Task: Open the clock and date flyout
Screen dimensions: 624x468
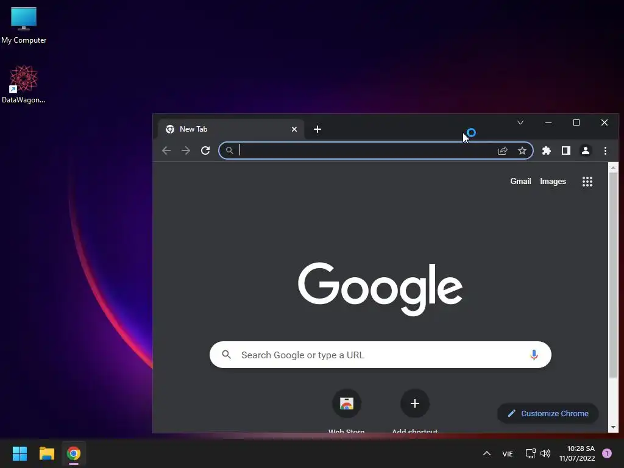Action: pos(577,453)
